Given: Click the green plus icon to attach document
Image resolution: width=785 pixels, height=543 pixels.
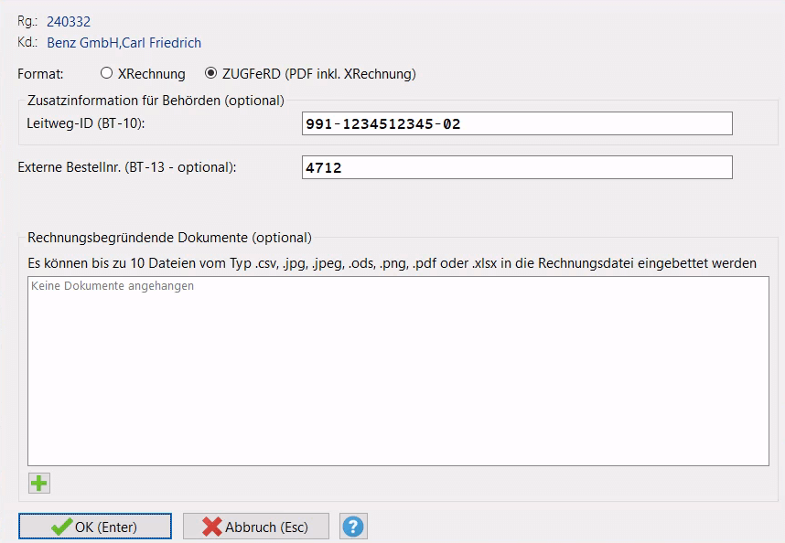Looking at the screenshot, I should [x=38, y=484].
